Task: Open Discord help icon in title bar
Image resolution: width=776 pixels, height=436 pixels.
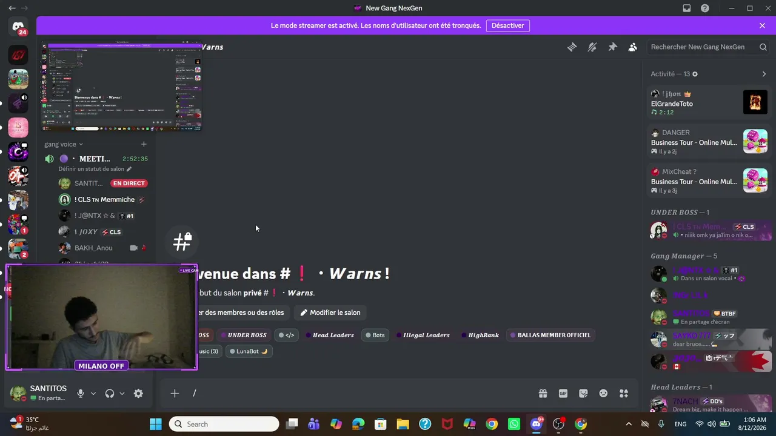Action: tap(705, 8)
